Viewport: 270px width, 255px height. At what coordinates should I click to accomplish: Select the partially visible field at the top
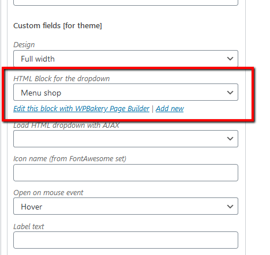pyautogui.click(x=126, y=2)
